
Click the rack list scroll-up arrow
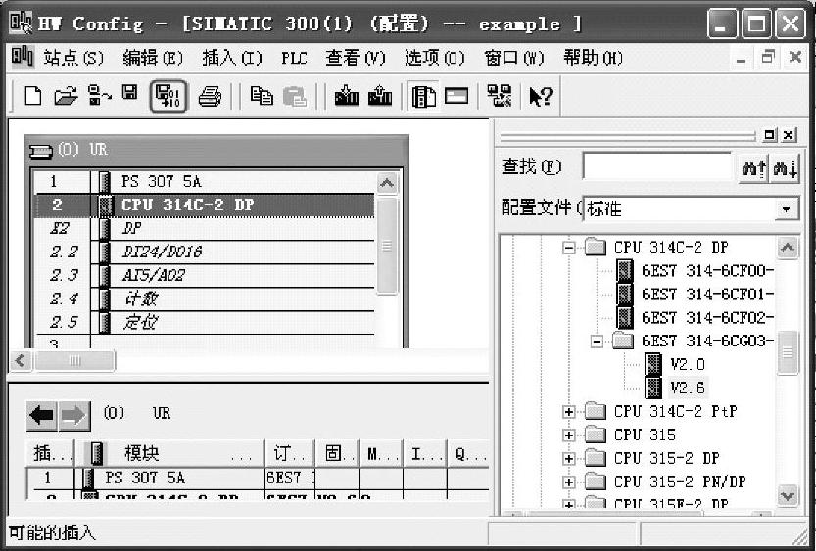(387, 183)
